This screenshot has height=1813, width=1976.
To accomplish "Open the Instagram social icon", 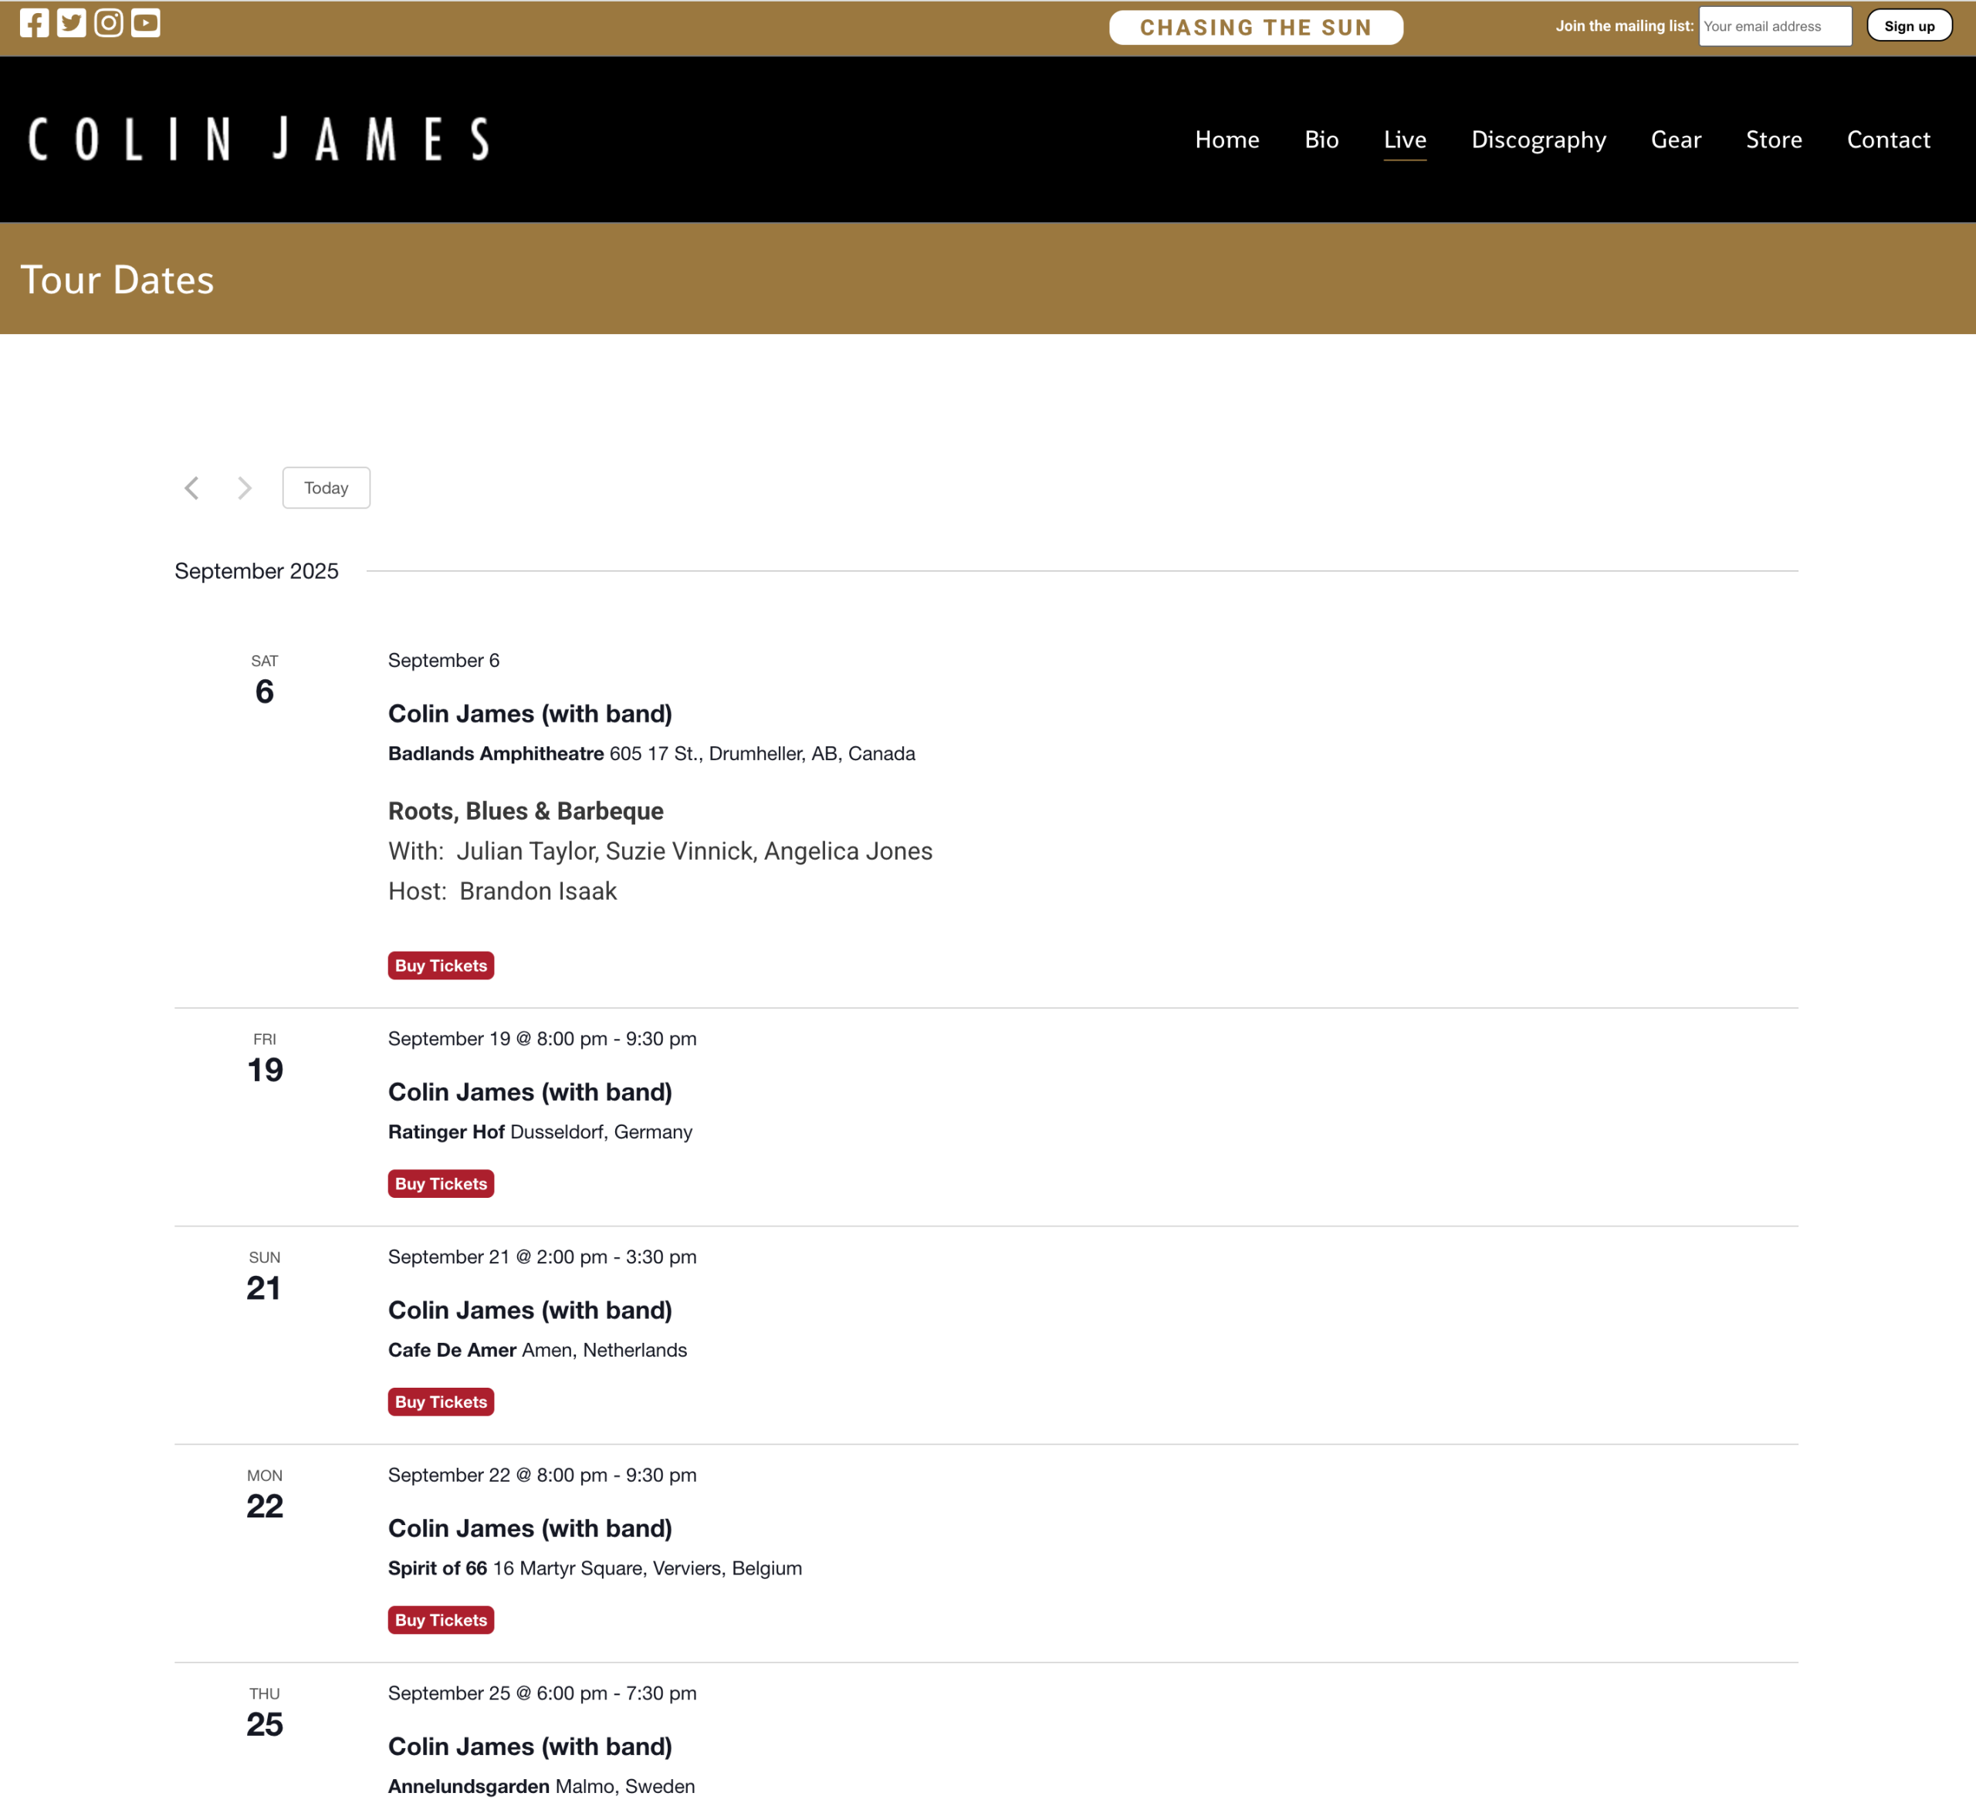I will click(x=109, y=24).
